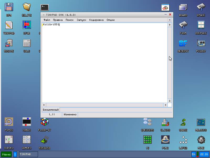Open the FASM assembler icon
This screenshot has width=210, height=158.
pos(183,25)
